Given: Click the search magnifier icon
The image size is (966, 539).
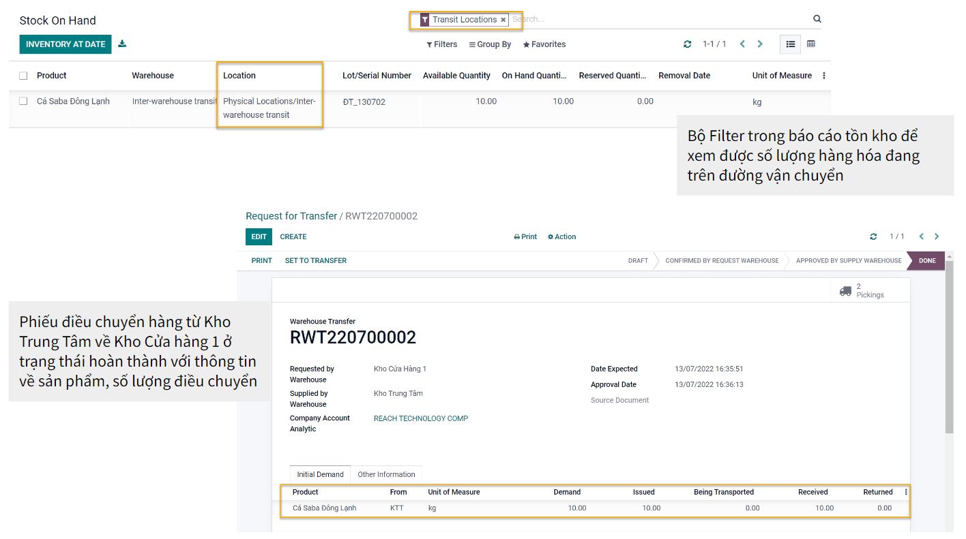Looking at the screenshot, I should (817, 19).
